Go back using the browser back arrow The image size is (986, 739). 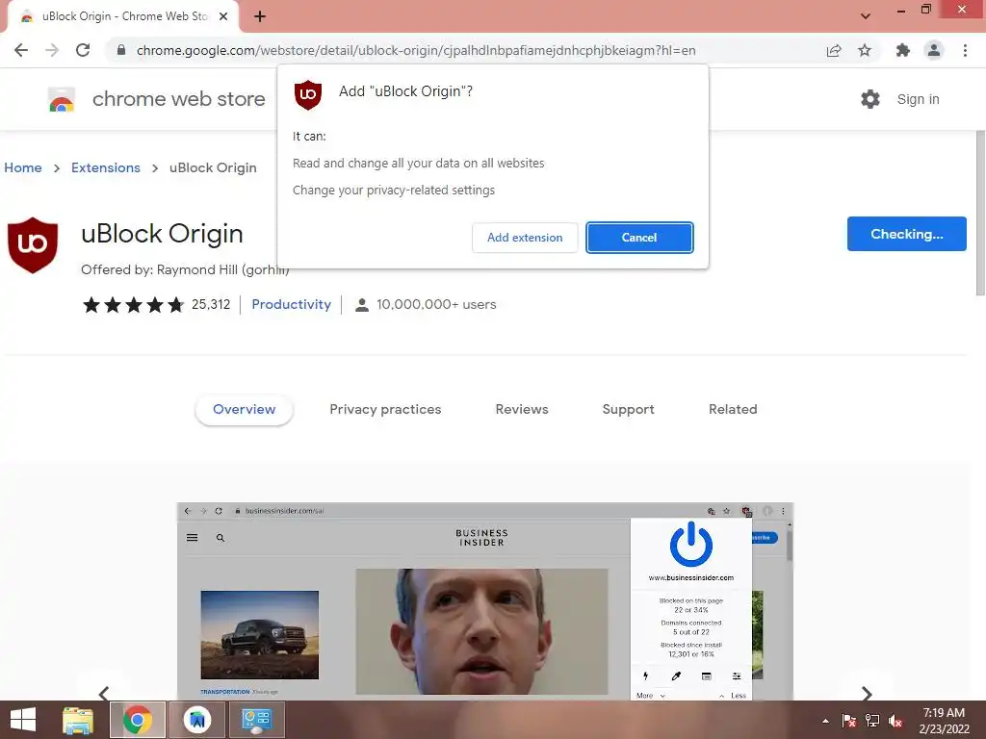[x=21, y=50]
